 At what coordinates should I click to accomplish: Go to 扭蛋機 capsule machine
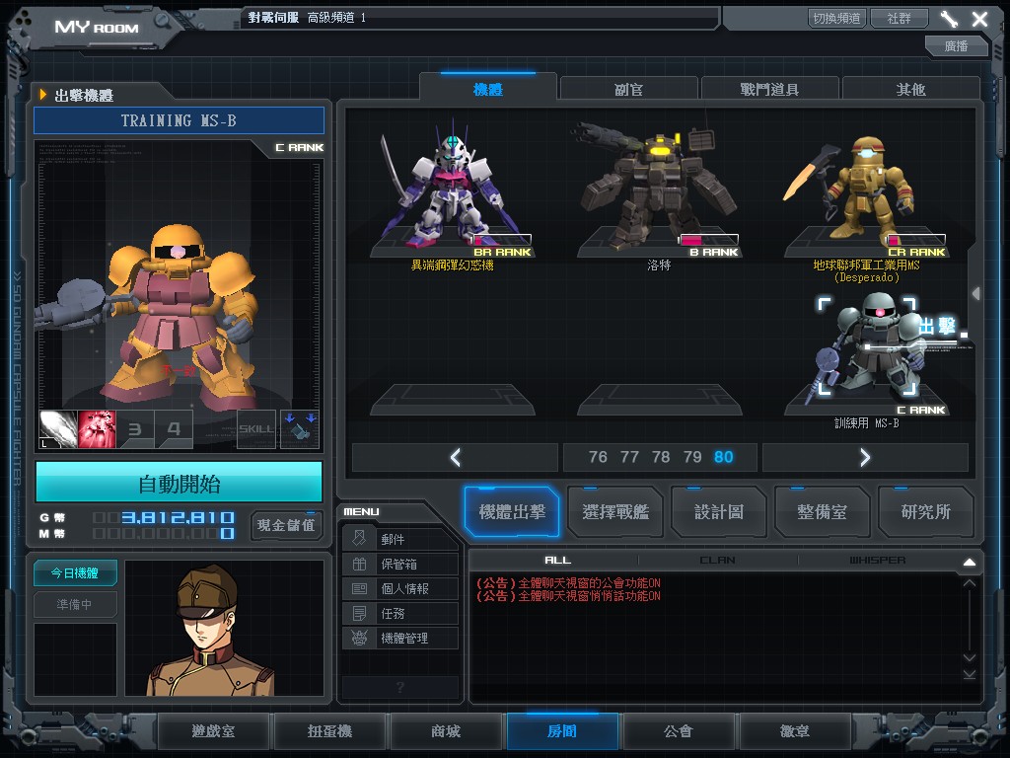[329, 731]
